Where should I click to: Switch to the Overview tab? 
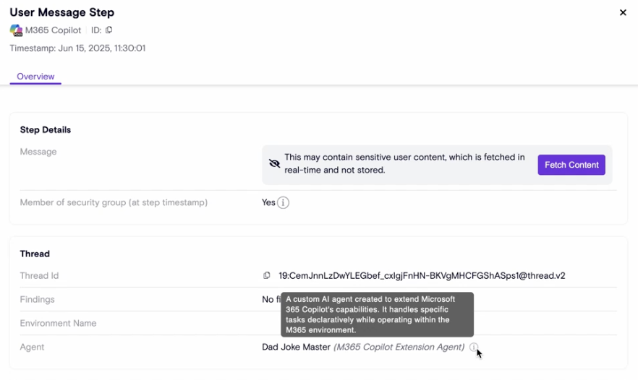[x=35, y=77]
